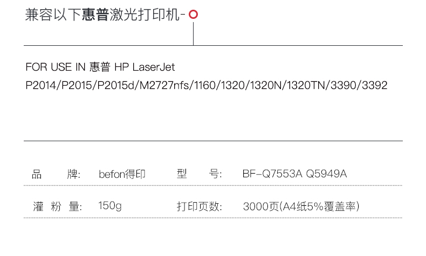This screenshot has width=426, height=256.
Task: Click the 打印页数 page count label
Action: (199, 206)
